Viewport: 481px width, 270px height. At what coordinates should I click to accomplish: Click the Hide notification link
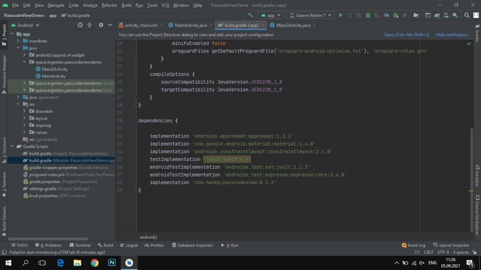pos(452,34)
